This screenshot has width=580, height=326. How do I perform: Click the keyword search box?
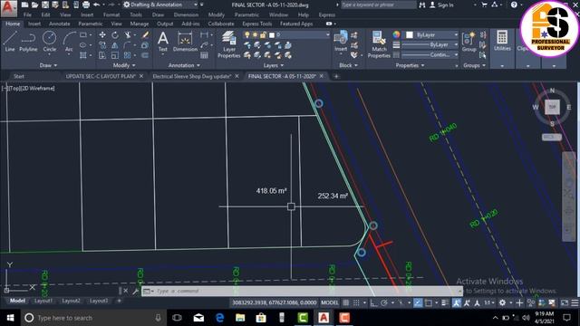(378, 5)
